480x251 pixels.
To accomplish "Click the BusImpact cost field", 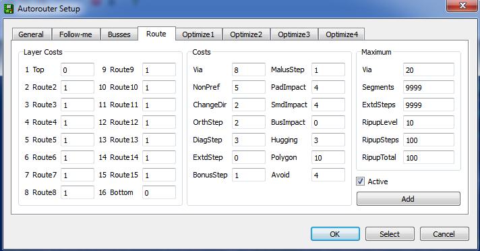I will [x=328, y=122].
